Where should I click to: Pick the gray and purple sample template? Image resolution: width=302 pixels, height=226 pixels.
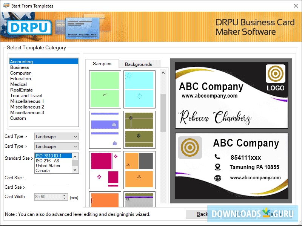[139, 200]
